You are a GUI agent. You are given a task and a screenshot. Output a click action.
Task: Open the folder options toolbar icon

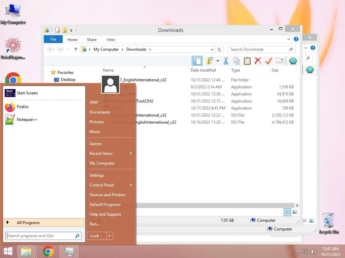click(x=210, y=61)
